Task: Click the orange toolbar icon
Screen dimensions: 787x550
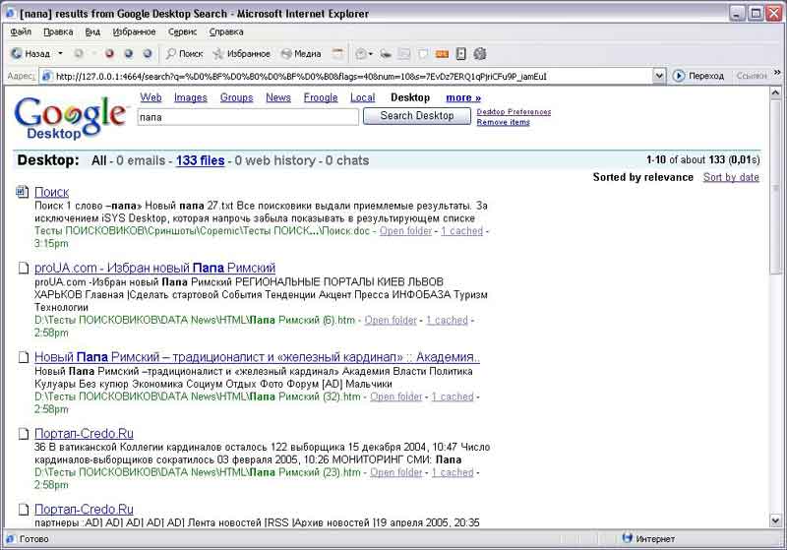Action: 442,54
